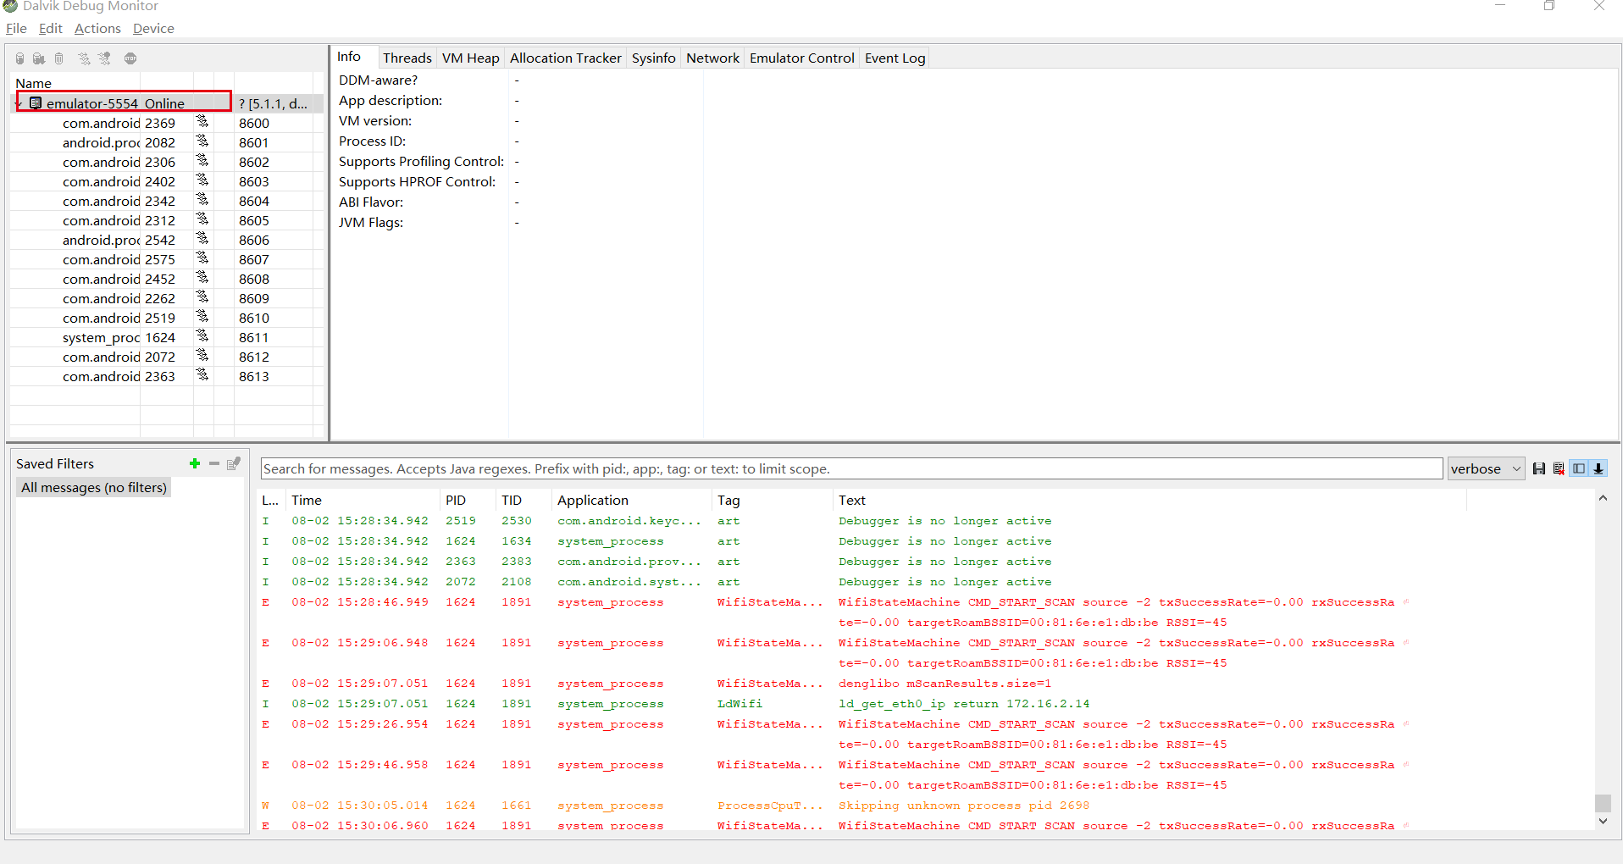Click the Stop Process icon
The width and height of the screenshot is (1623, 864).
[130, 58]
